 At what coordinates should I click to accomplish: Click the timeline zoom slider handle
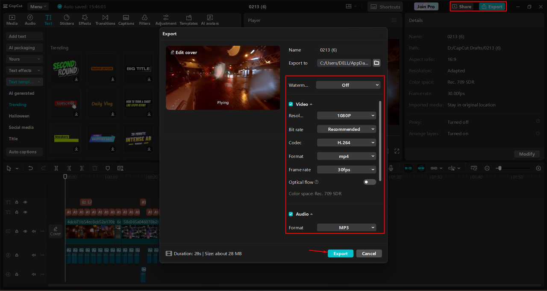[499, 169]
